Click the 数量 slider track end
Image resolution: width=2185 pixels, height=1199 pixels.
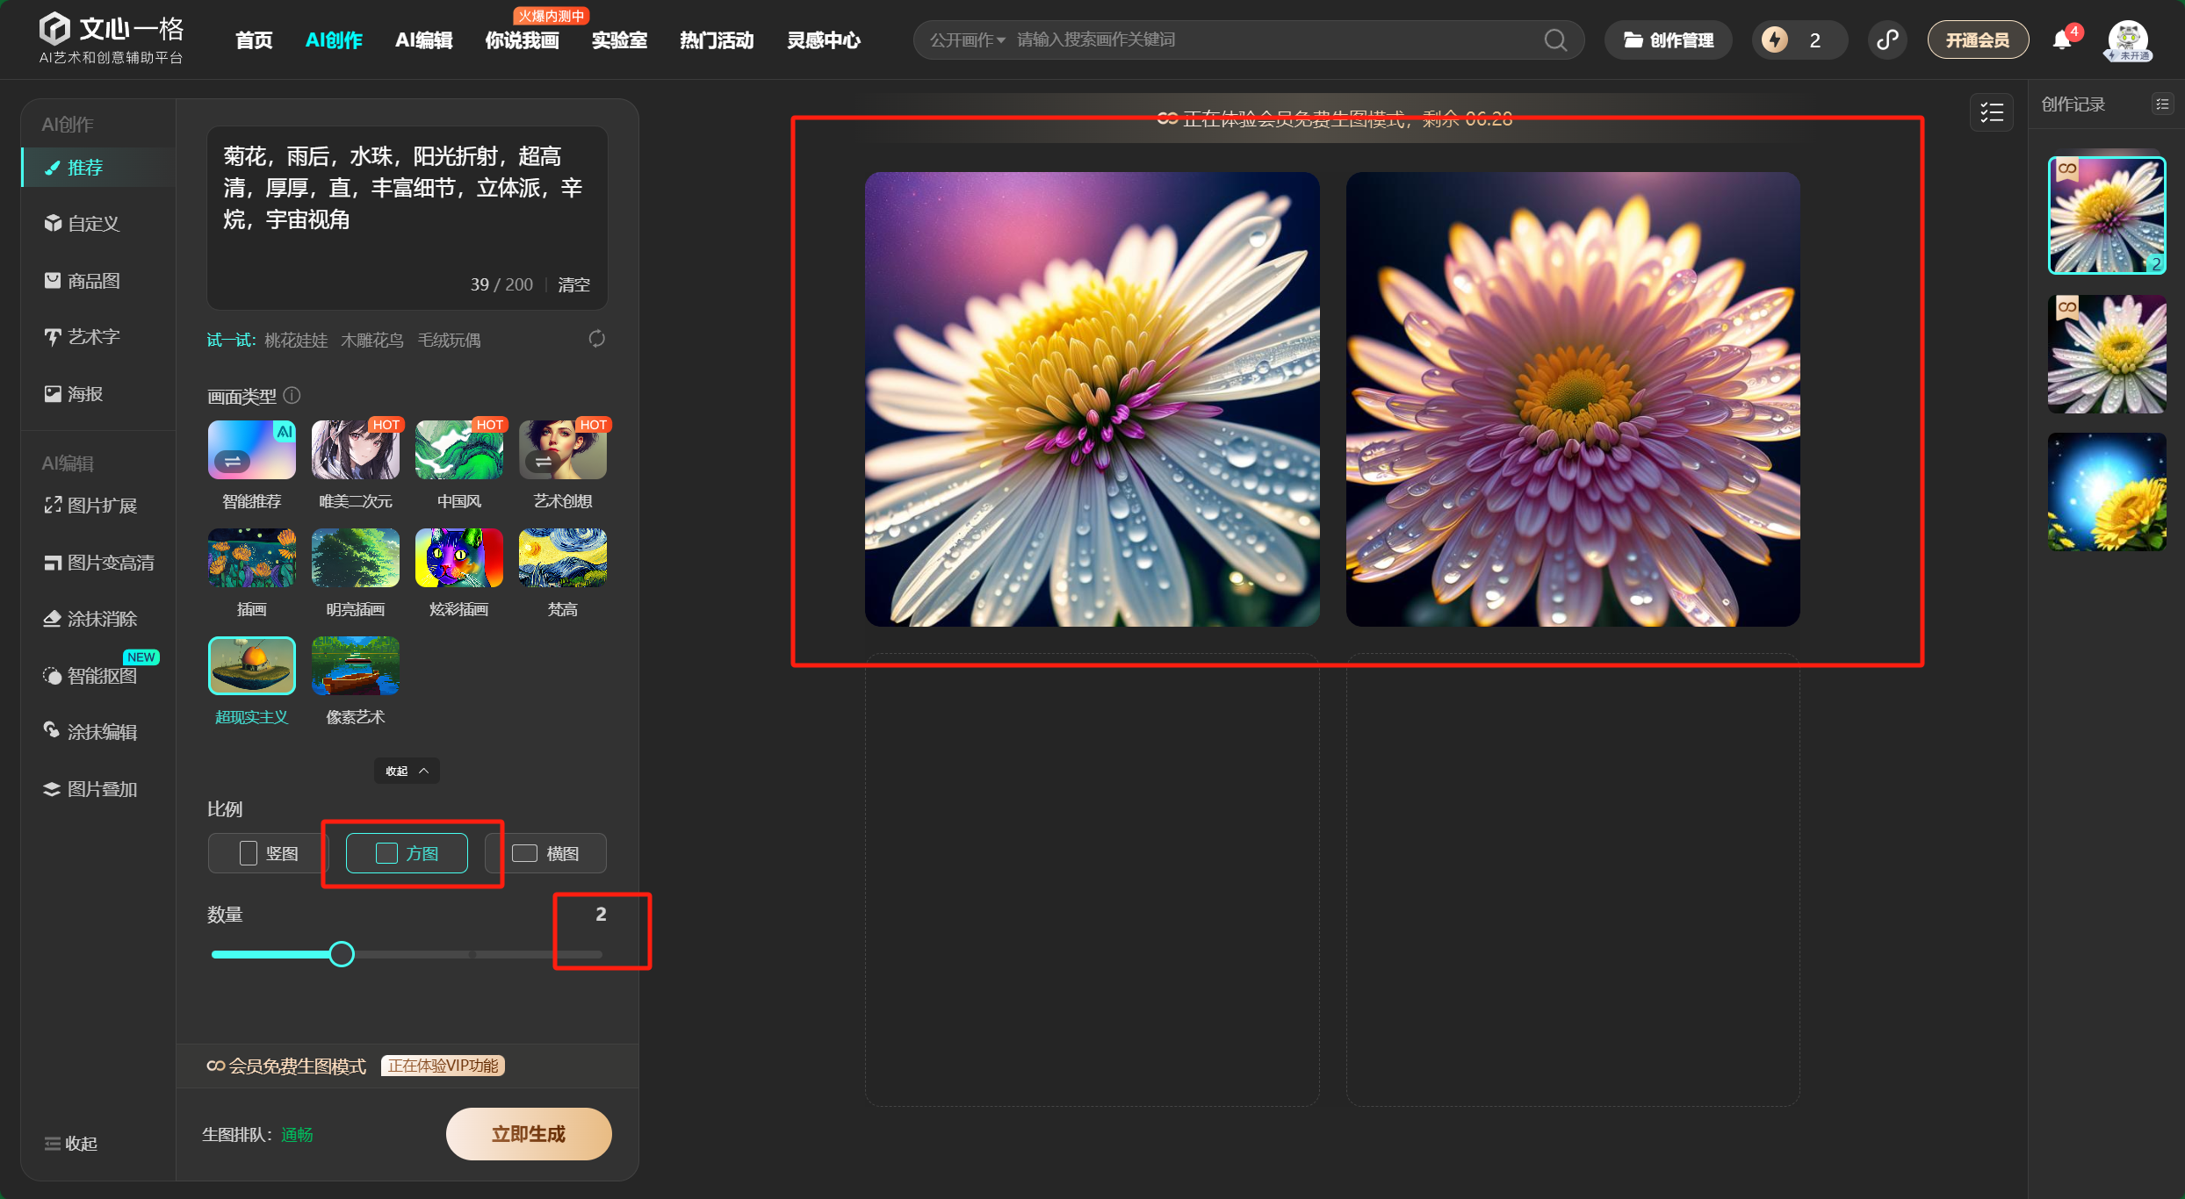click(599, 954)
